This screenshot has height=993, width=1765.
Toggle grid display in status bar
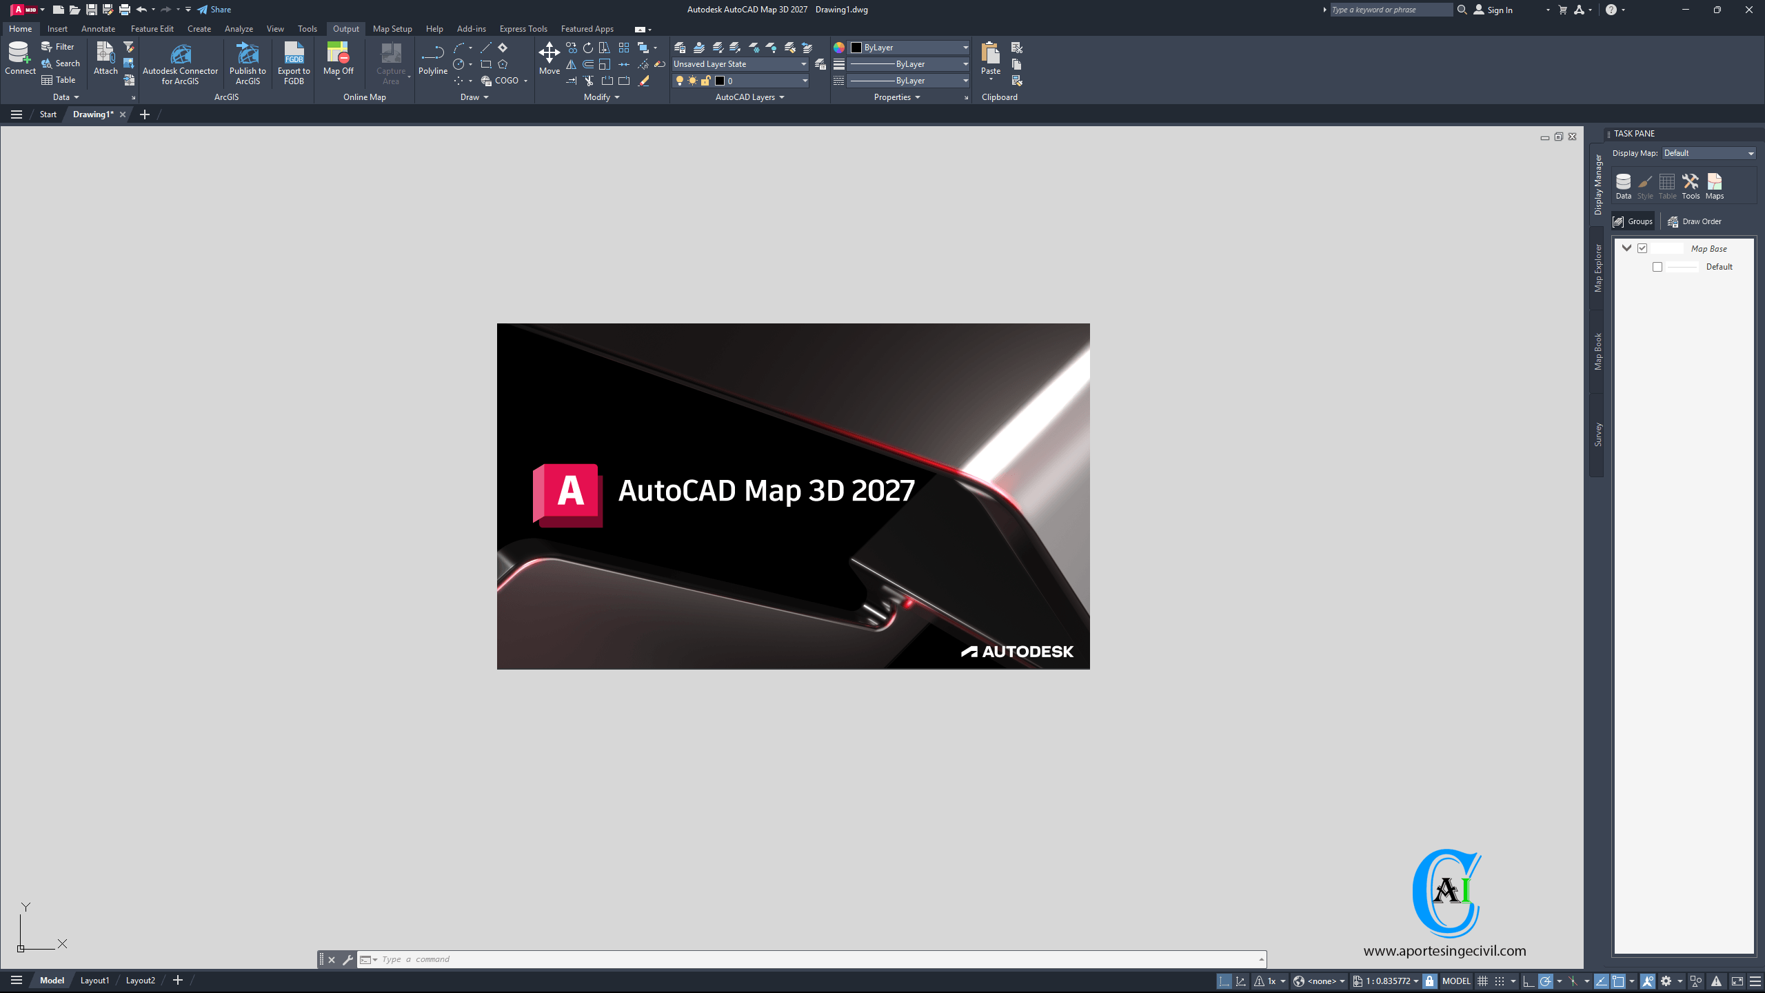coord(1482,981)
